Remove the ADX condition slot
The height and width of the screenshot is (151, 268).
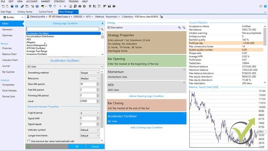(x=184, y=82)
